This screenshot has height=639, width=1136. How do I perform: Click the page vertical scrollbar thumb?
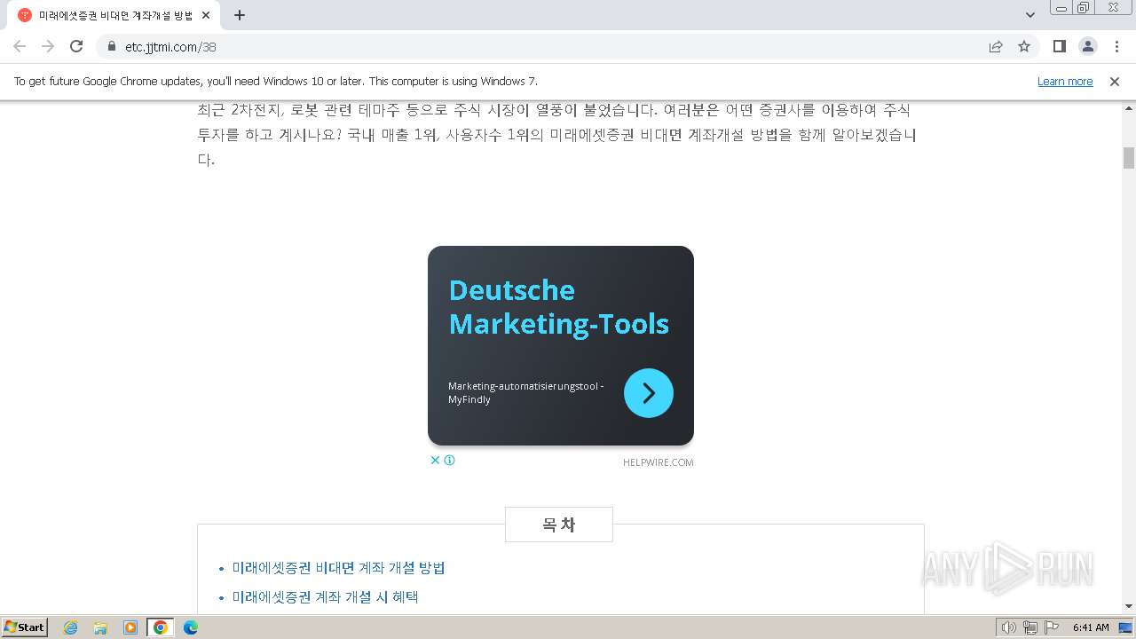click(1129, 158)
